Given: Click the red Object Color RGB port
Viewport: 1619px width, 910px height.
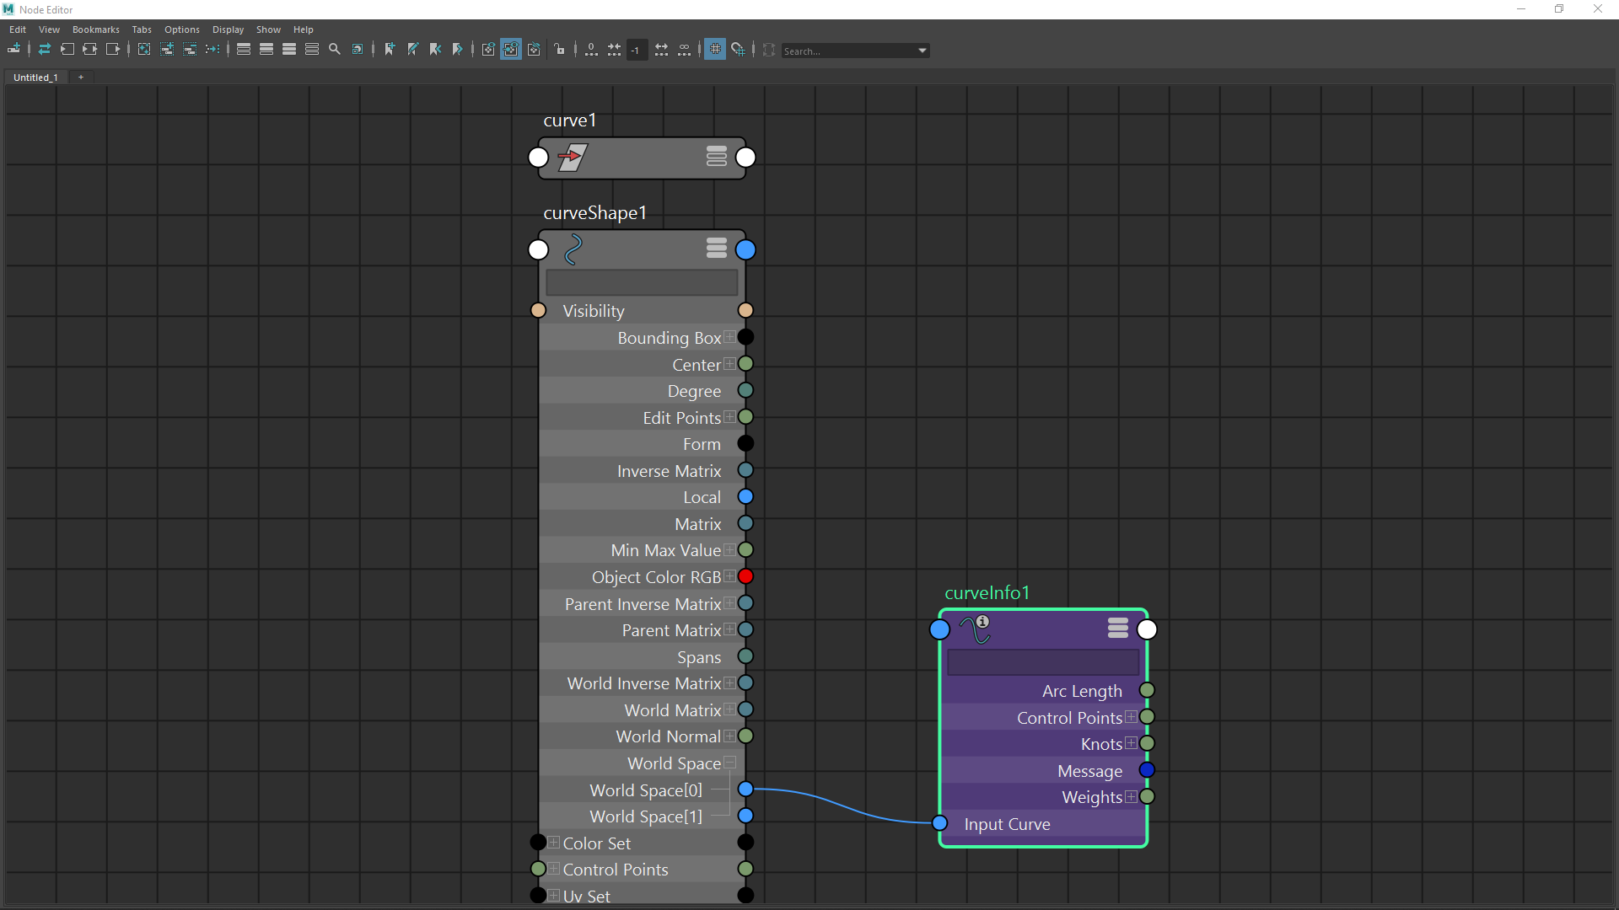Looking at the screenshot, I should pos(745,576).
